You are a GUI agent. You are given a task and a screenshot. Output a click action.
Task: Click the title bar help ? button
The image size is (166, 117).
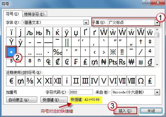pyautogui.click(x=146, y=2)
